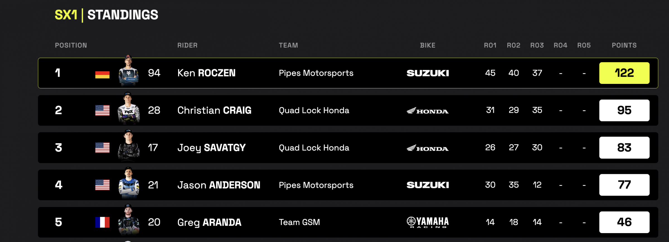Click the Suzuki logo for Ken Roczen
The height and width of the screenshot is (242, 669).
(x=428, y=73)
